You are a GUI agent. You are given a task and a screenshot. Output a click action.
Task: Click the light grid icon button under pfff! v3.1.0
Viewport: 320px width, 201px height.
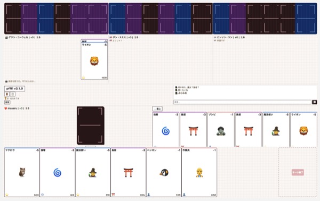[13, 94]
